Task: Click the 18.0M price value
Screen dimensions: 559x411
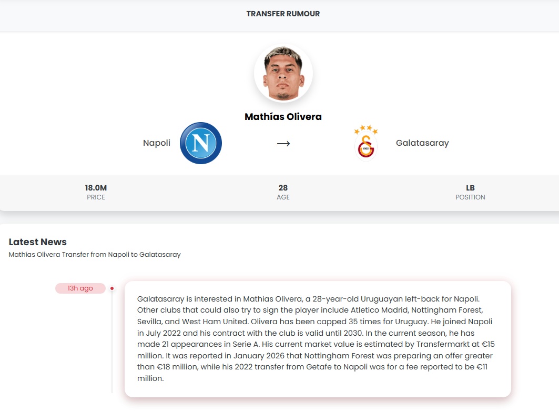Action: pos(96,188)
